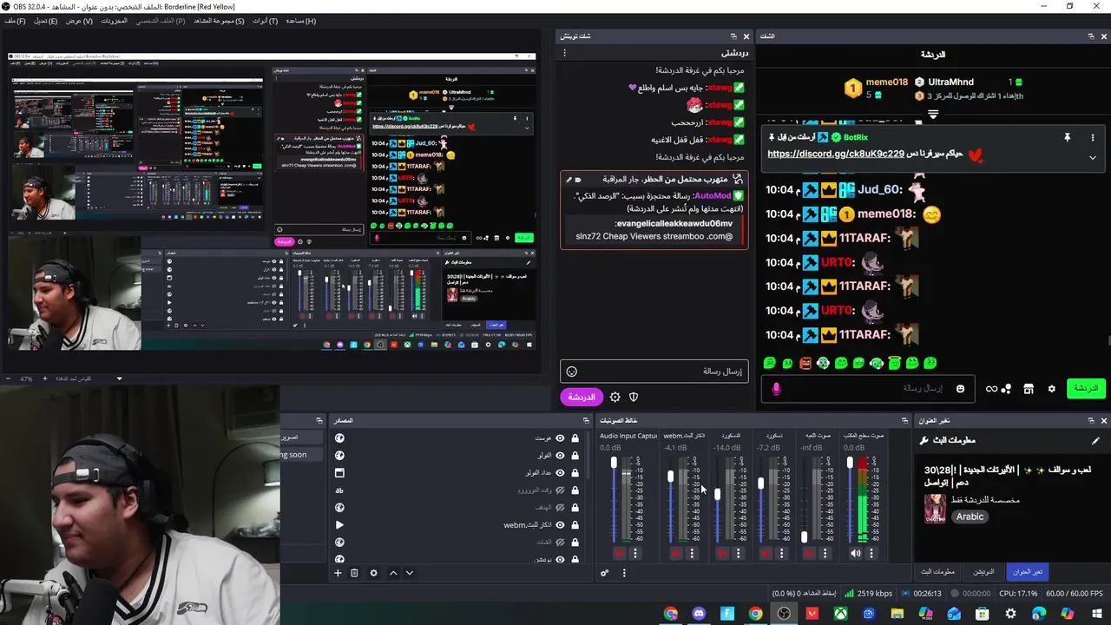1111x625 pixels.
Task: Hide the هوست source with its eye icon
Action: tap(560, 438)
